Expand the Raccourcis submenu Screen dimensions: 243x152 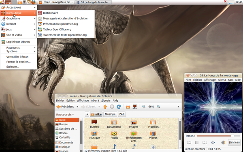(19, 48)
